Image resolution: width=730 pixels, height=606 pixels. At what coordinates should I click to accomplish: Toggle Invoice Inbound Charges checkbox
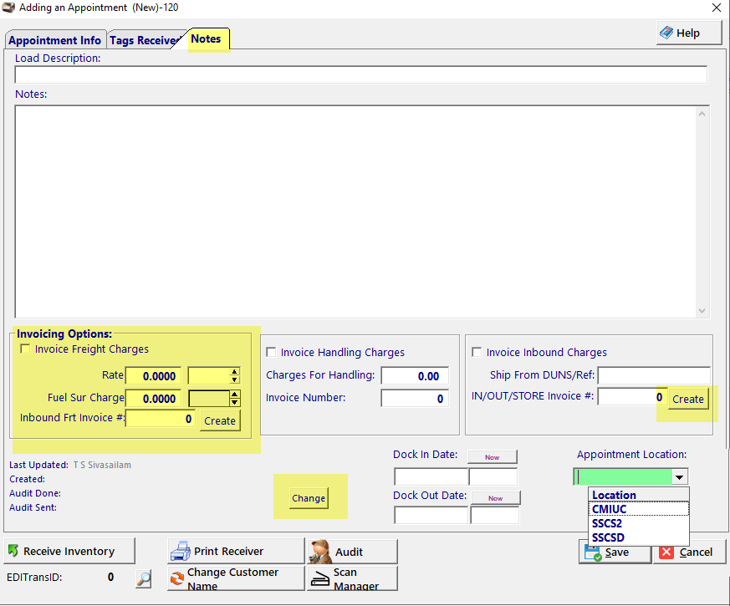[x=477, y=352]
